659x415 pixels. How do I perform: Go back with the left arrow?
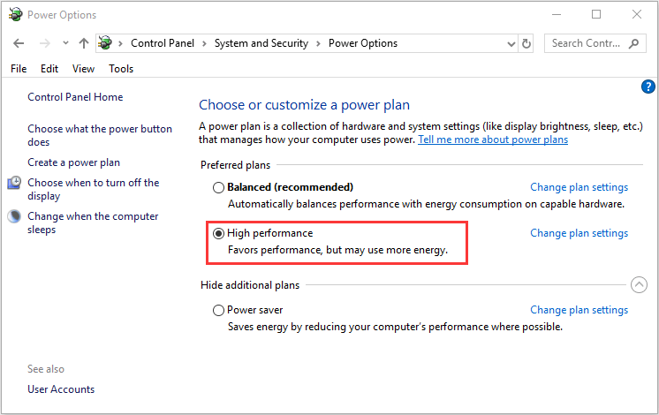(x=19, y=43)
